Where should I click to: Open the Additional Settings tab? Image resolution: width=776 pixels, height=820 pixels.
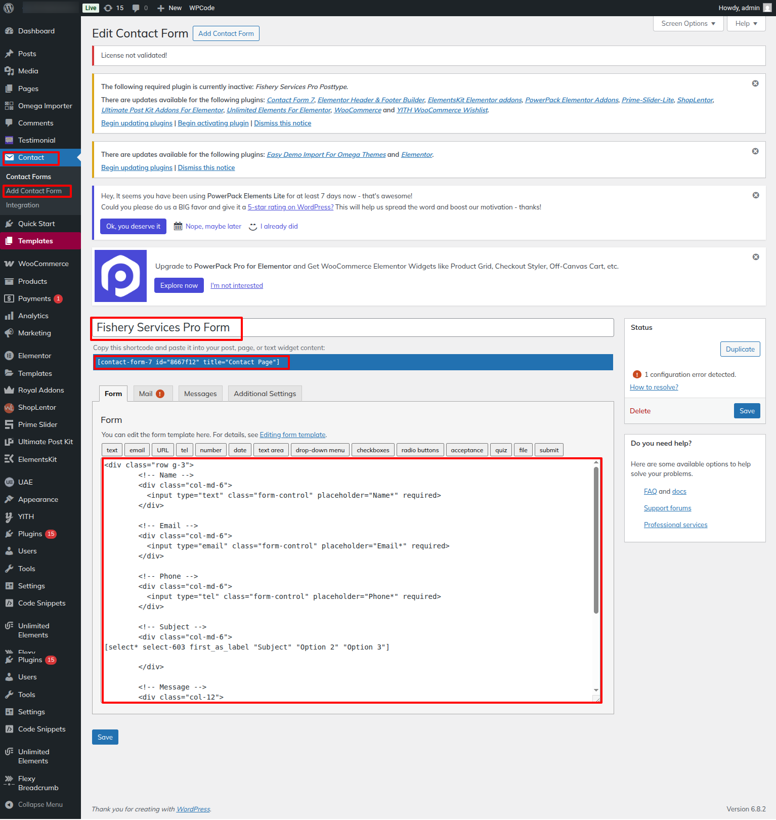(265, 394)
